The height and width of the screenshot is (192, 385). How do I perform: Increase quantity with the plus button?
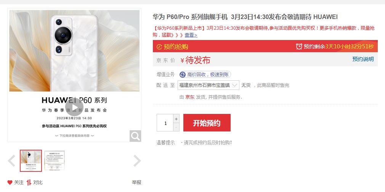pyautogui.click(x=176, y=118)
